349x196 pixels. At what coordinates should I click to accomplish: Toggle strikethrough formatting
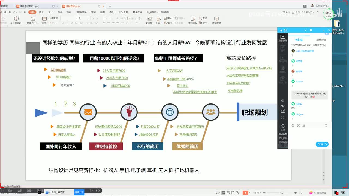point(76,23)
